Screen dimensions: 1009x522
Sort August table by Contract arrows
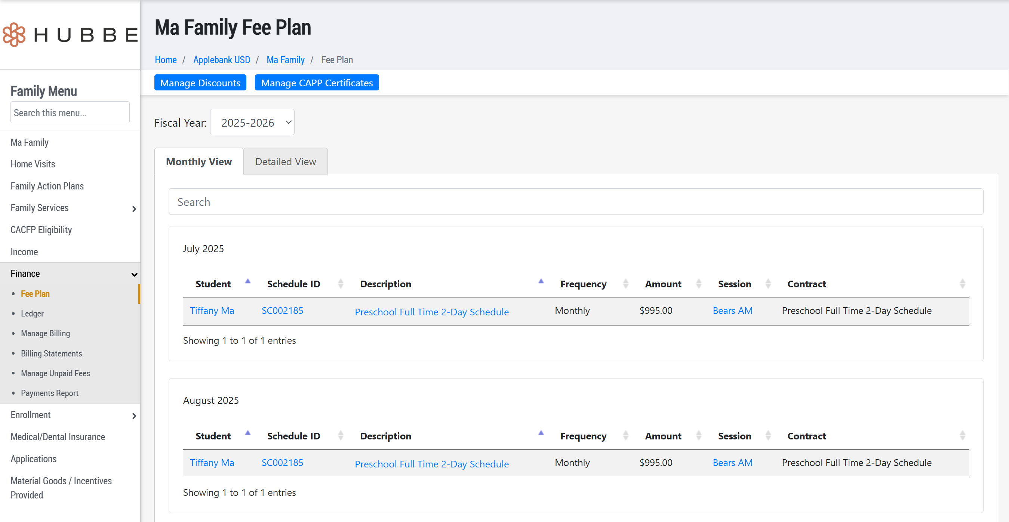(962, 435)
